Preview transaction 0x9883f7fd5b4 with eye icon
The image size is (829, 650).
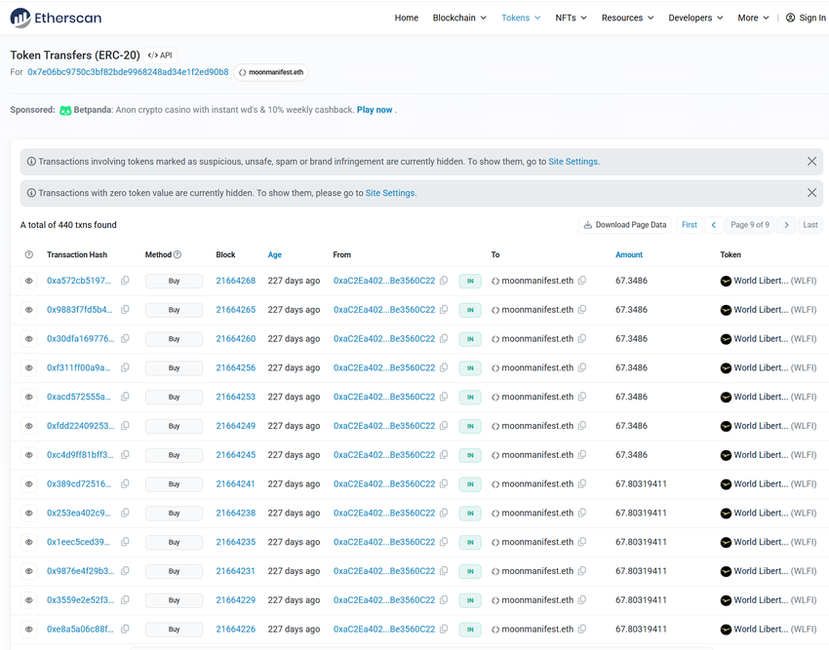tap(29, 310)
